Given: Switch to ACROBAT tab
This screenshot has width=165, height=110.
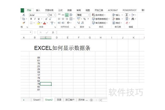Looking at the screenshot, I should 113,10.
